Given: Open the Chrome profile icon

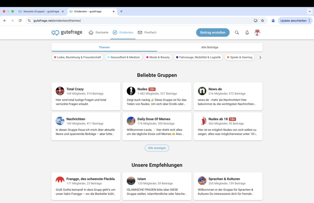Looking at the screenshot, I should tap(273, 21).
